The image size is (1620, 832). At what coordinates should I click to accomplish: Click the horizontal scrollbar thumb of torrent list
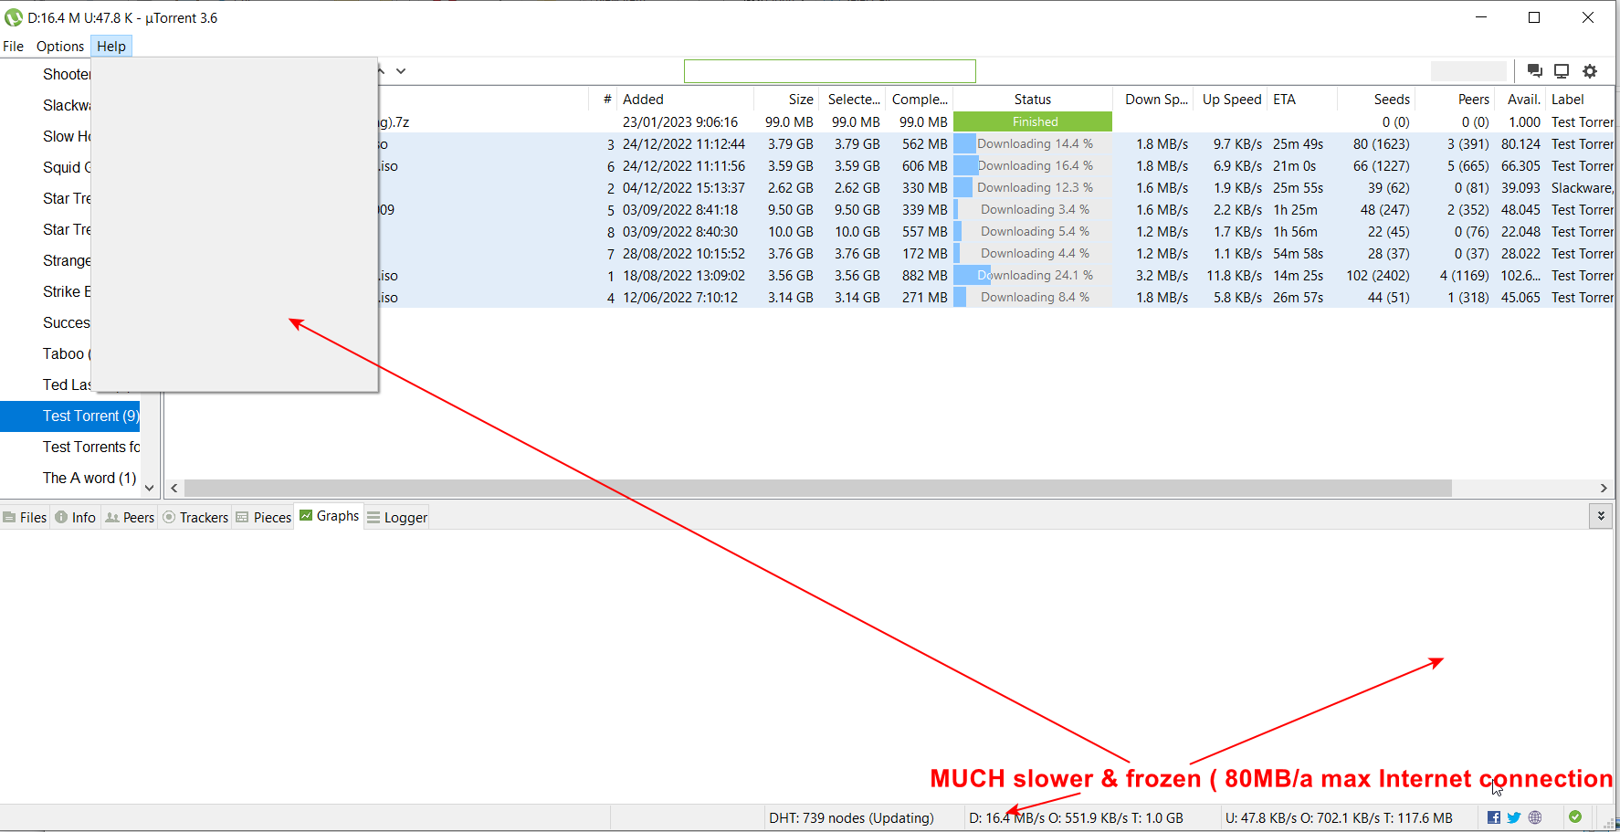[817, 489]
